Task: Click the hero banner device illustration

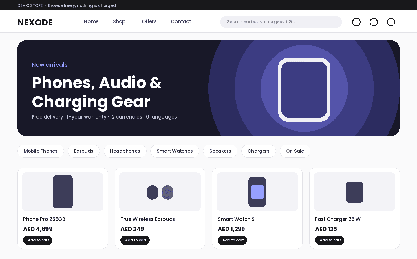Action: tap(304, 90)
